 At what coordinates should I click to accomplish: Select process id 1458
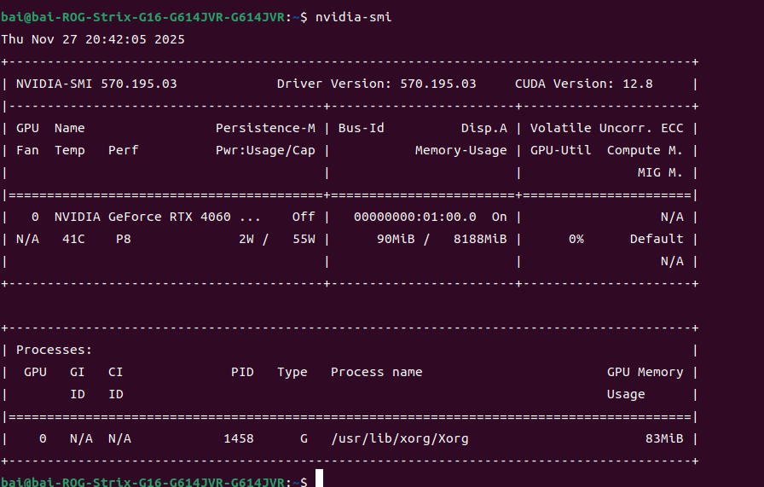[239, 438]
